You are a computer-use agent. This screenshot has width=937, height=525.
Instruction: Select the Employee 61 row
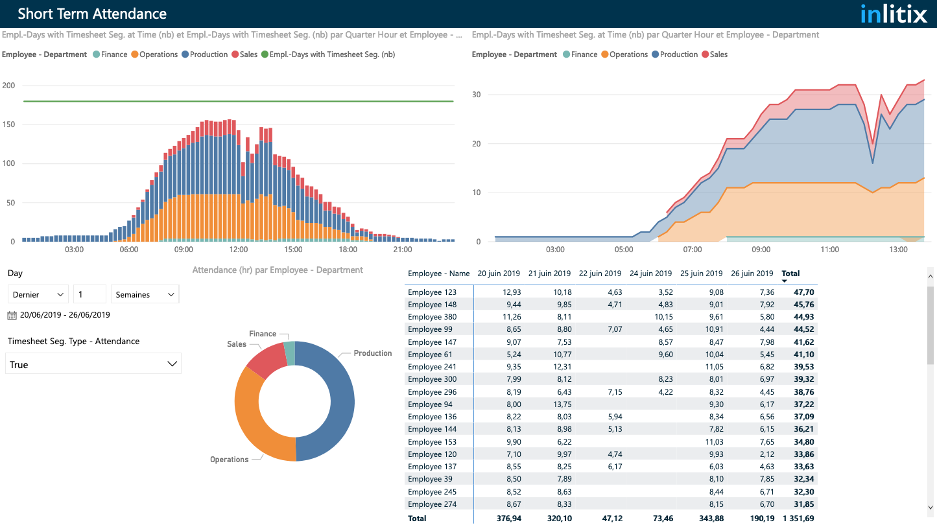pos(611,355)
